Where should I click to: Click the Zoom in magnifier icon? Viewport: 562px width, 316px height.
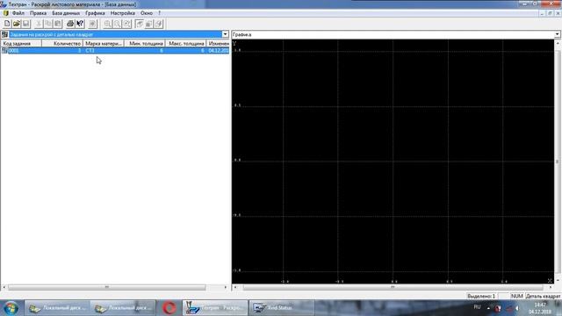pyautogui.click(x=107, y=24)
